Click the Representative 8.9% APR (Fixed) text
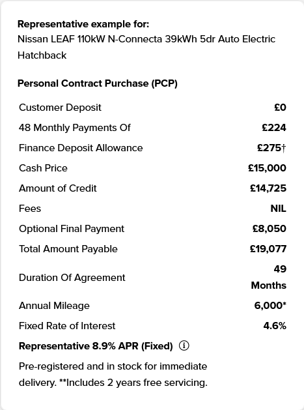 click(96, 346)
